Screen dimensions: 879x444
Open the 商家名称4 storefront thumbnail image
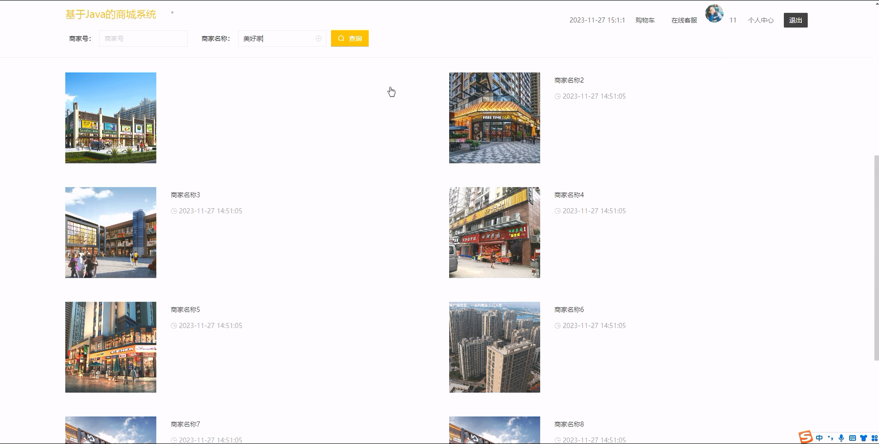(x=494, y=232)
